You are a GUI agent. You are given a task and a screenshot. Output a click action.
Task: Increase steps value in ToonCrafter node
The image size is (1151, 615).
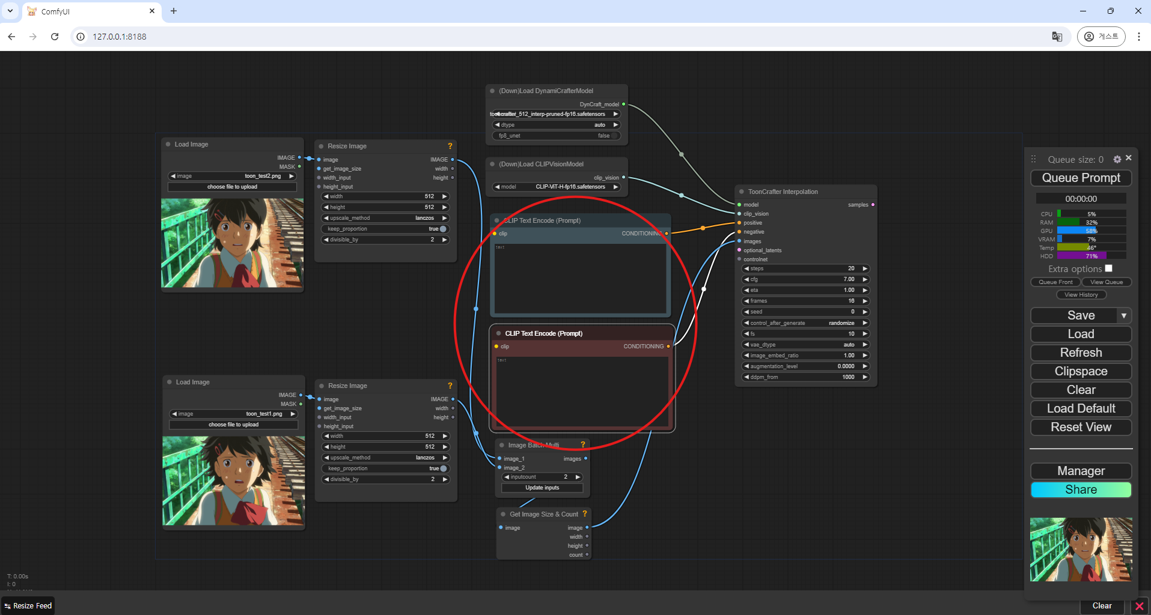tap(865, 268)
